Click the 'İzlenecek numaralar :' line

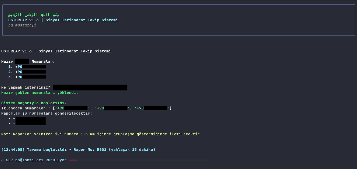coord(87,108)
